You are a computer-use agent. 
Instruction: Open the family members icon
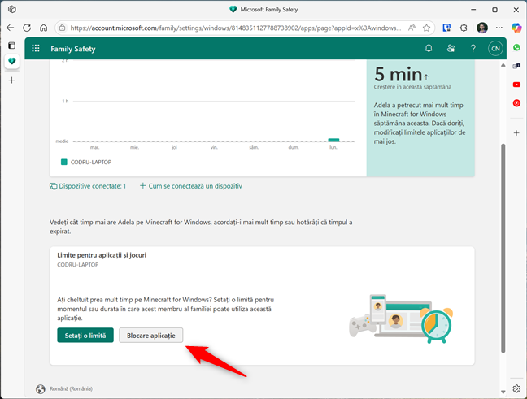[x=451, y=49]
